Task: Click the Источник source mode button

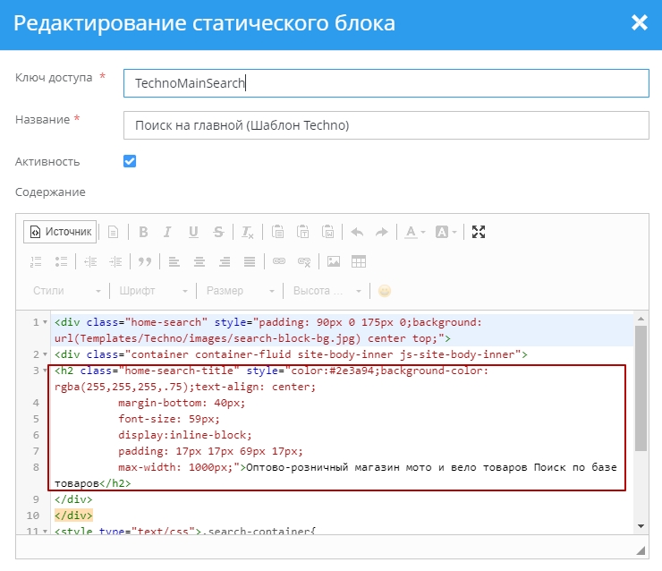Action: [60, 232]
